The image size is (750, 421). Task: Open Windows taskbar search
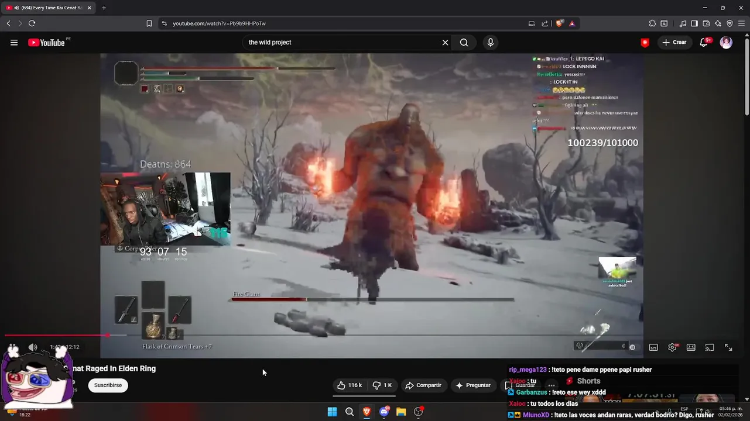(x=350, y=412)
